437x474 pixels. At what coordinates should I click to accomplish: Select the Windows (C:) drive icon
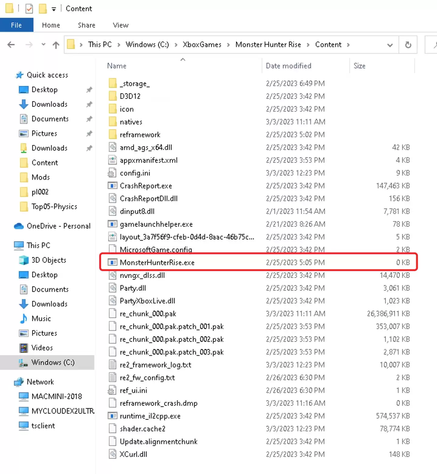click(x=23, y=363)
